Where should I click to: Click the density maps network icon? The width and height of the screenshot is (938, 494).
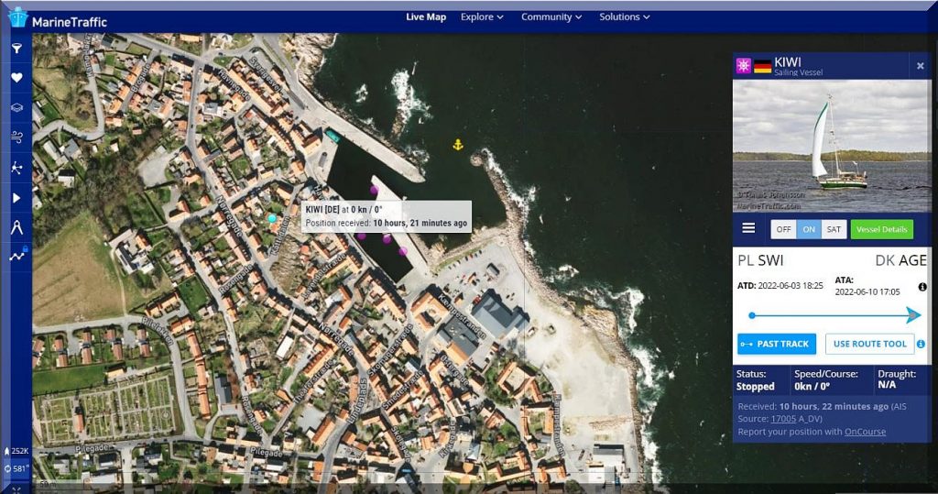pos(16,168)
